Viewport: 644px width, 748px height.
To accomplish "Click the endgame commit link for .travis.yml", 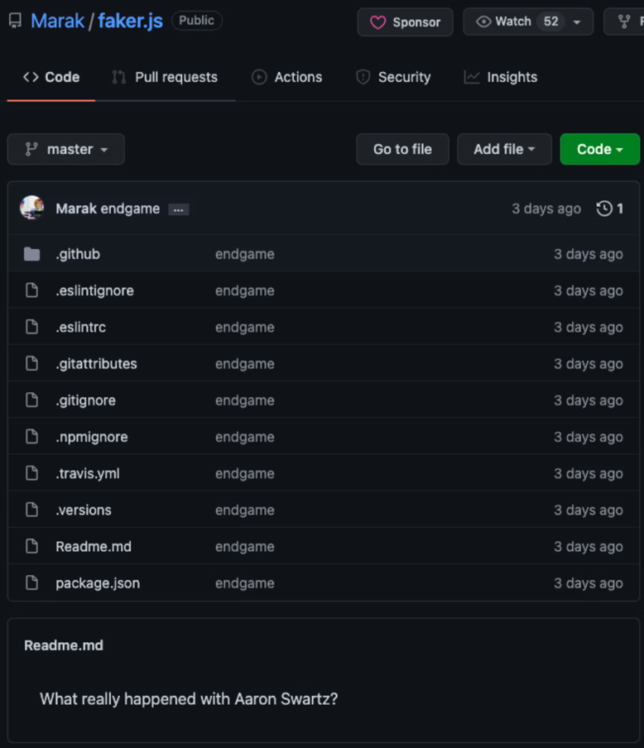I will [245, 473].
